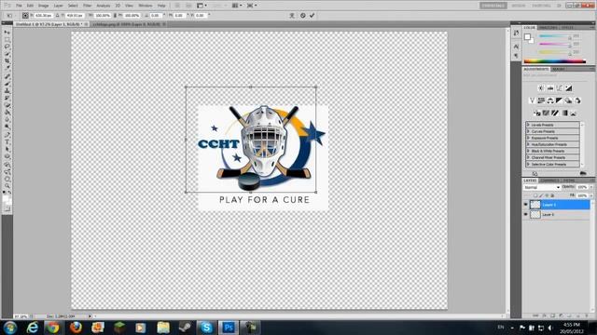Toggle lock transparent pixels
The width and height of the screenshot is (597, 335).
tap(535, 195)
